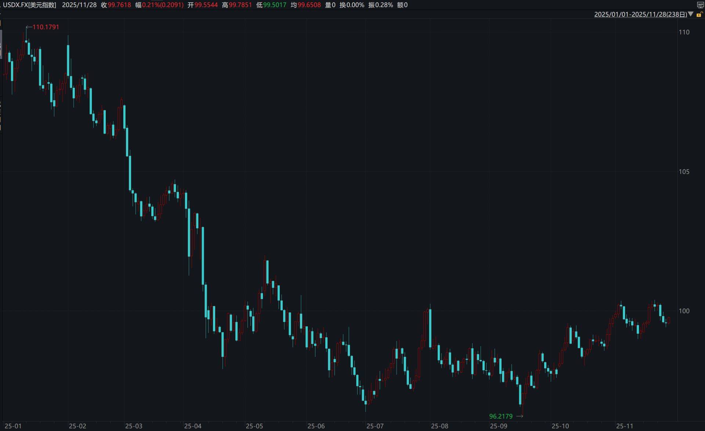Screen dimensions: 705x431
Task: Click the 25-09 time axis label
Action: pyautogui.click(x=498, y=426)
